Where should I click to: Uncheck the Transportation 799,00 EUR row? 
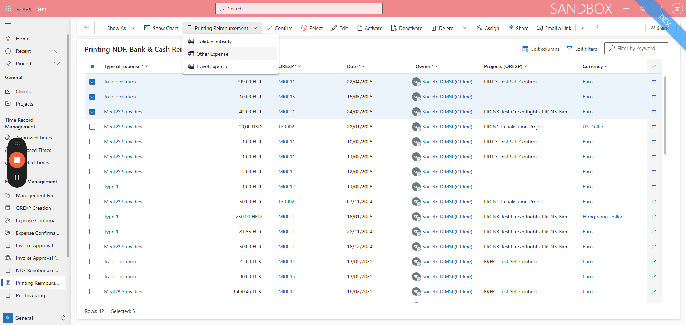(92, 82)
